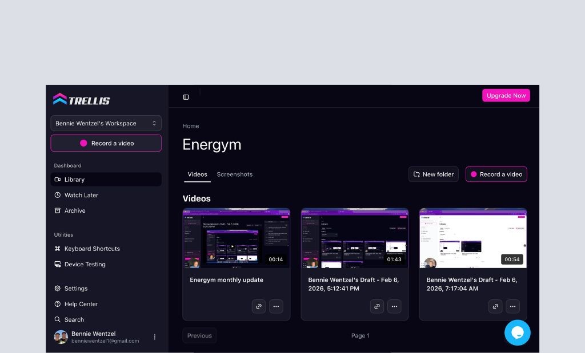This screenshot has height=353, width=585.
Task: Click the main Record a video button
Action: pos(496,175)
